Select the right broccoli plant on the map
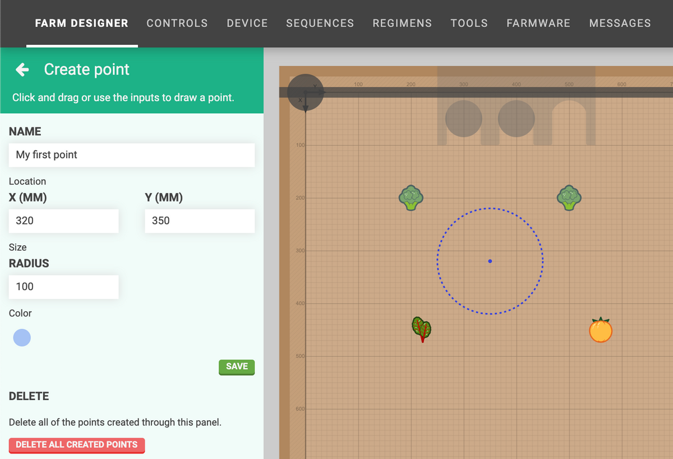This screenshot has width=673, height=459. coord(569,198)
